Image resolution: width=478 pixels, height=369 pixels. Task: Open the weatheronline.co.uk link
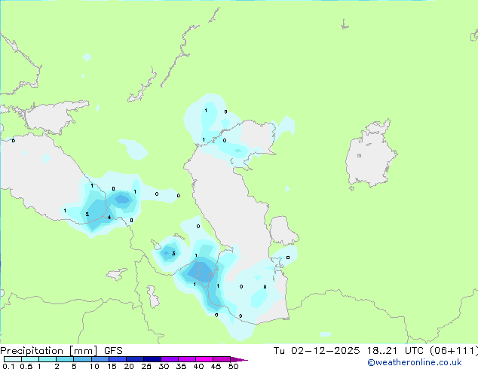coord(415,362)
